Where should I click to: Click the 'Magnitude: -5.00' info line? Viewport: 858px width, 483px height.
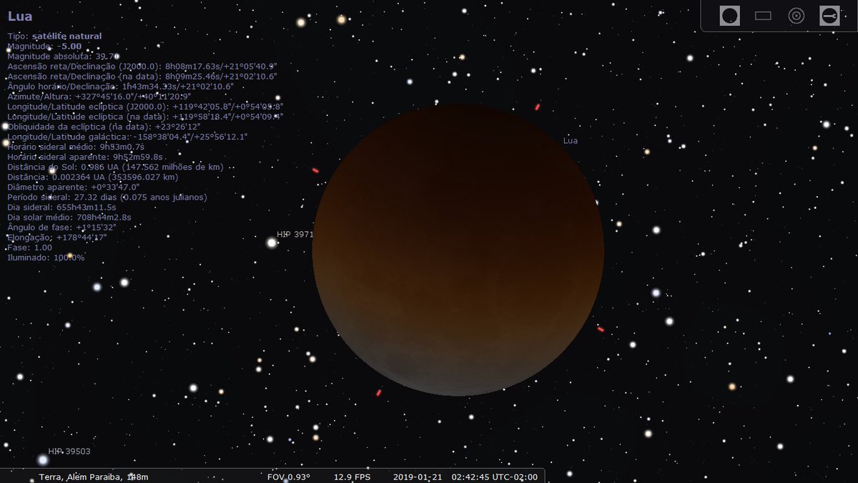pyautogui.click(x=44, y=46)
